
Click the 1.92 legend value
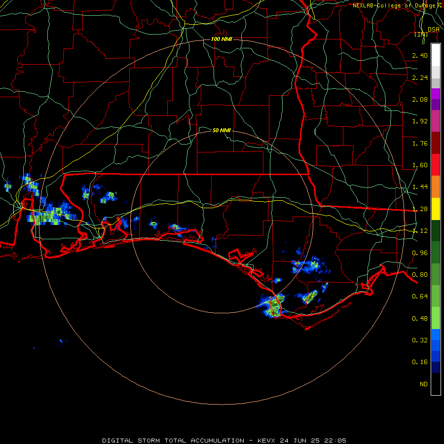point(420,121)
